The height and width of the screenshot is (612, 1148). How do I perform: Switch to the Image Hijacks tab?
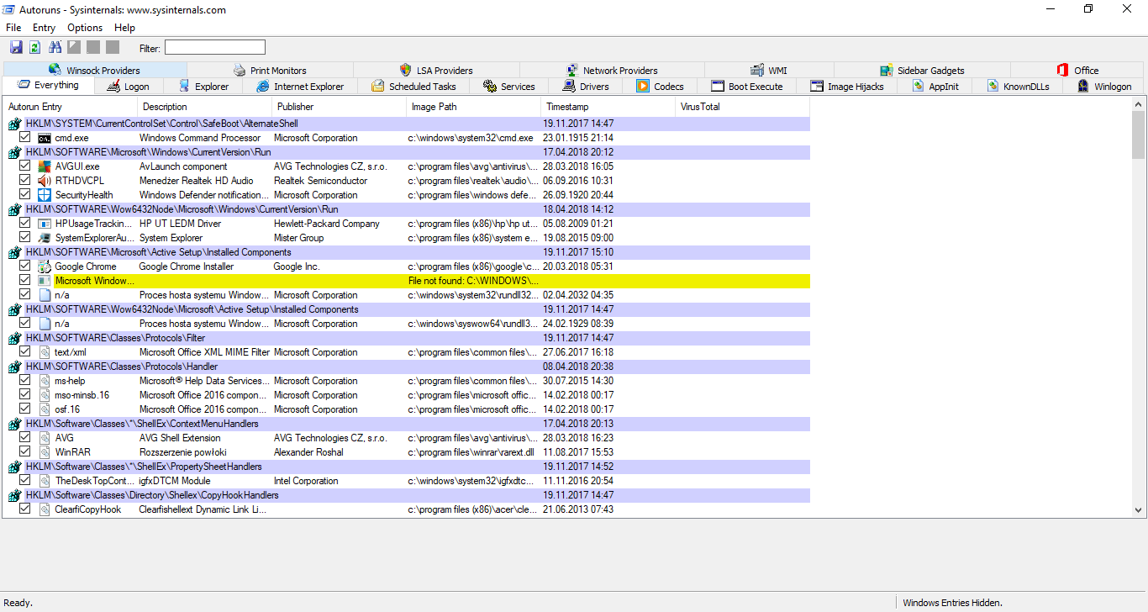pos(846,87)
